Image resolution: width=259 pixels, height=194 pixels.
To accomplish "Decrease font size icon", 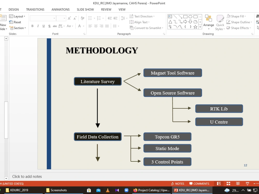I will (75, 18).
